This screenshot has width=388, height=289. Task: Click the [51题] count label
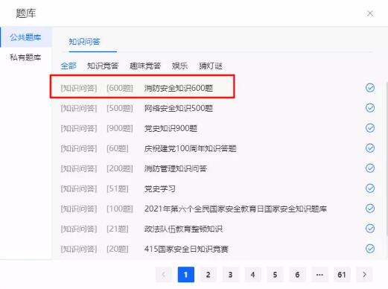(118, 188)
